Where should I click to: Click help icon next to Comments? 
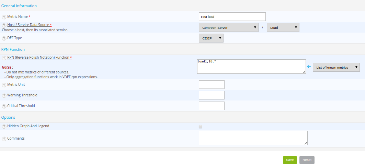pyautogui.click(x=4, y=139)
